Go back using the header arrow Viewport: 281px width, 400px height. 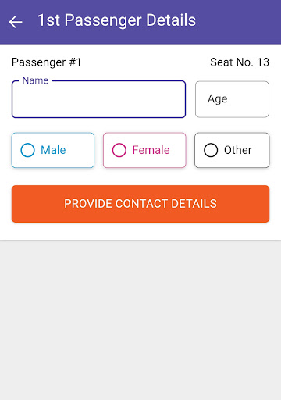[16, 22]
